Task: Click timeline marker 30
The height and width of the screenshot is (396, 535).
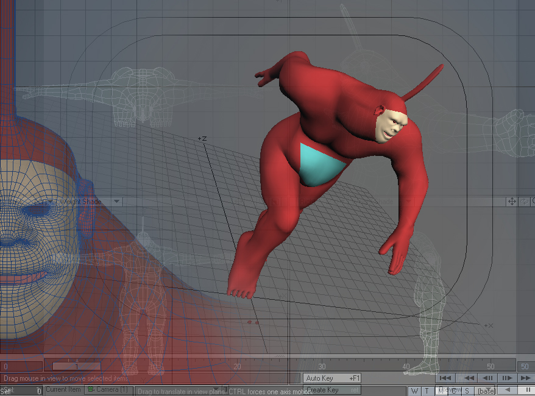Action: click(x=322, y=366)
